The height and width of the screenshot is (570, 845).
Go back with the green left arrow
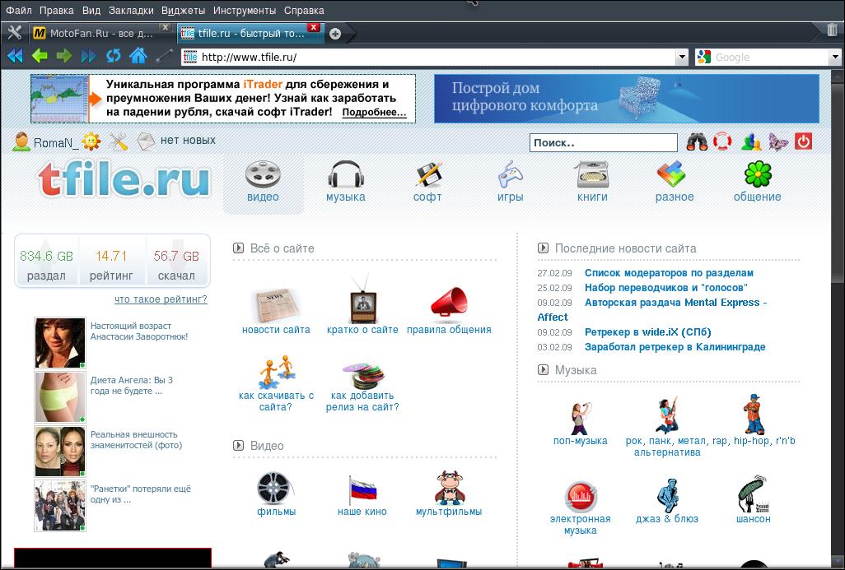(40, 55)
